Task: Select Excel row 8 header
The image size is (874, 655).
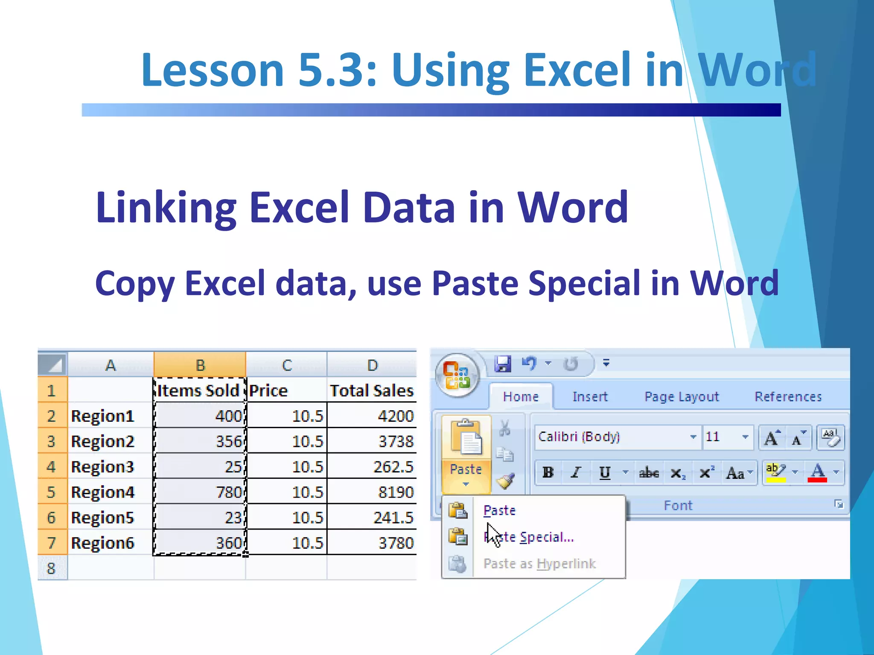Action: 52,568
